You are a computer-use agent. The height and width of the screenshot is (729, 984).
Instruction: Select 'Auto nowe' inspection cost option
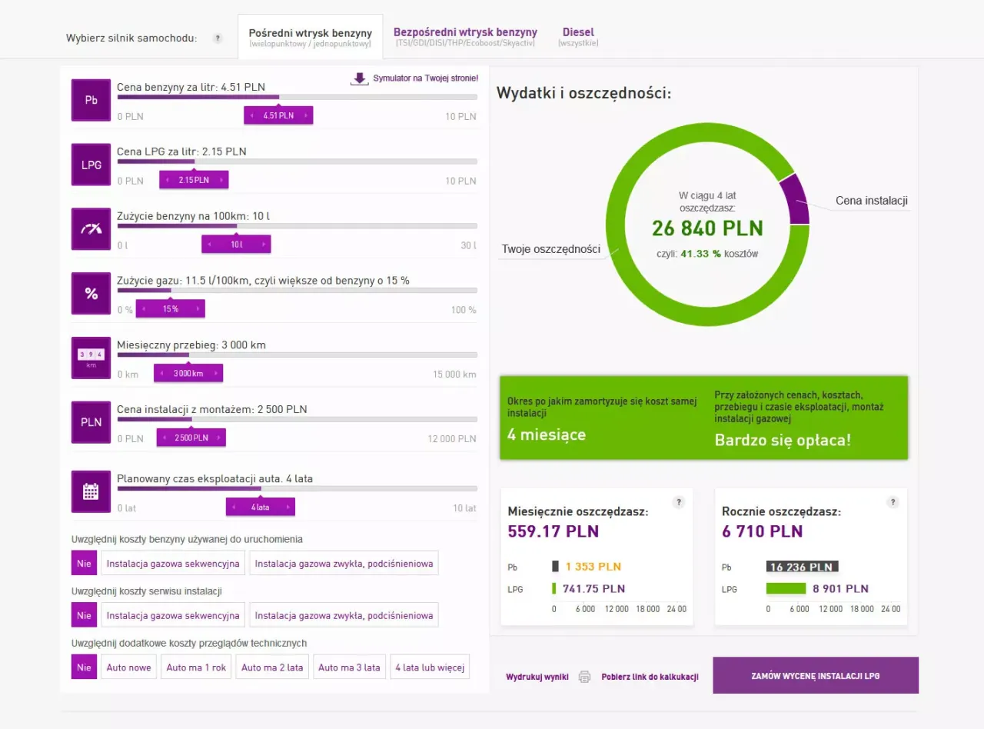point(128,667)
